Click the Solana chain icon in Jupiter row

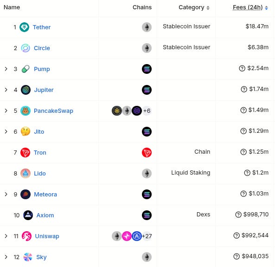147,90
